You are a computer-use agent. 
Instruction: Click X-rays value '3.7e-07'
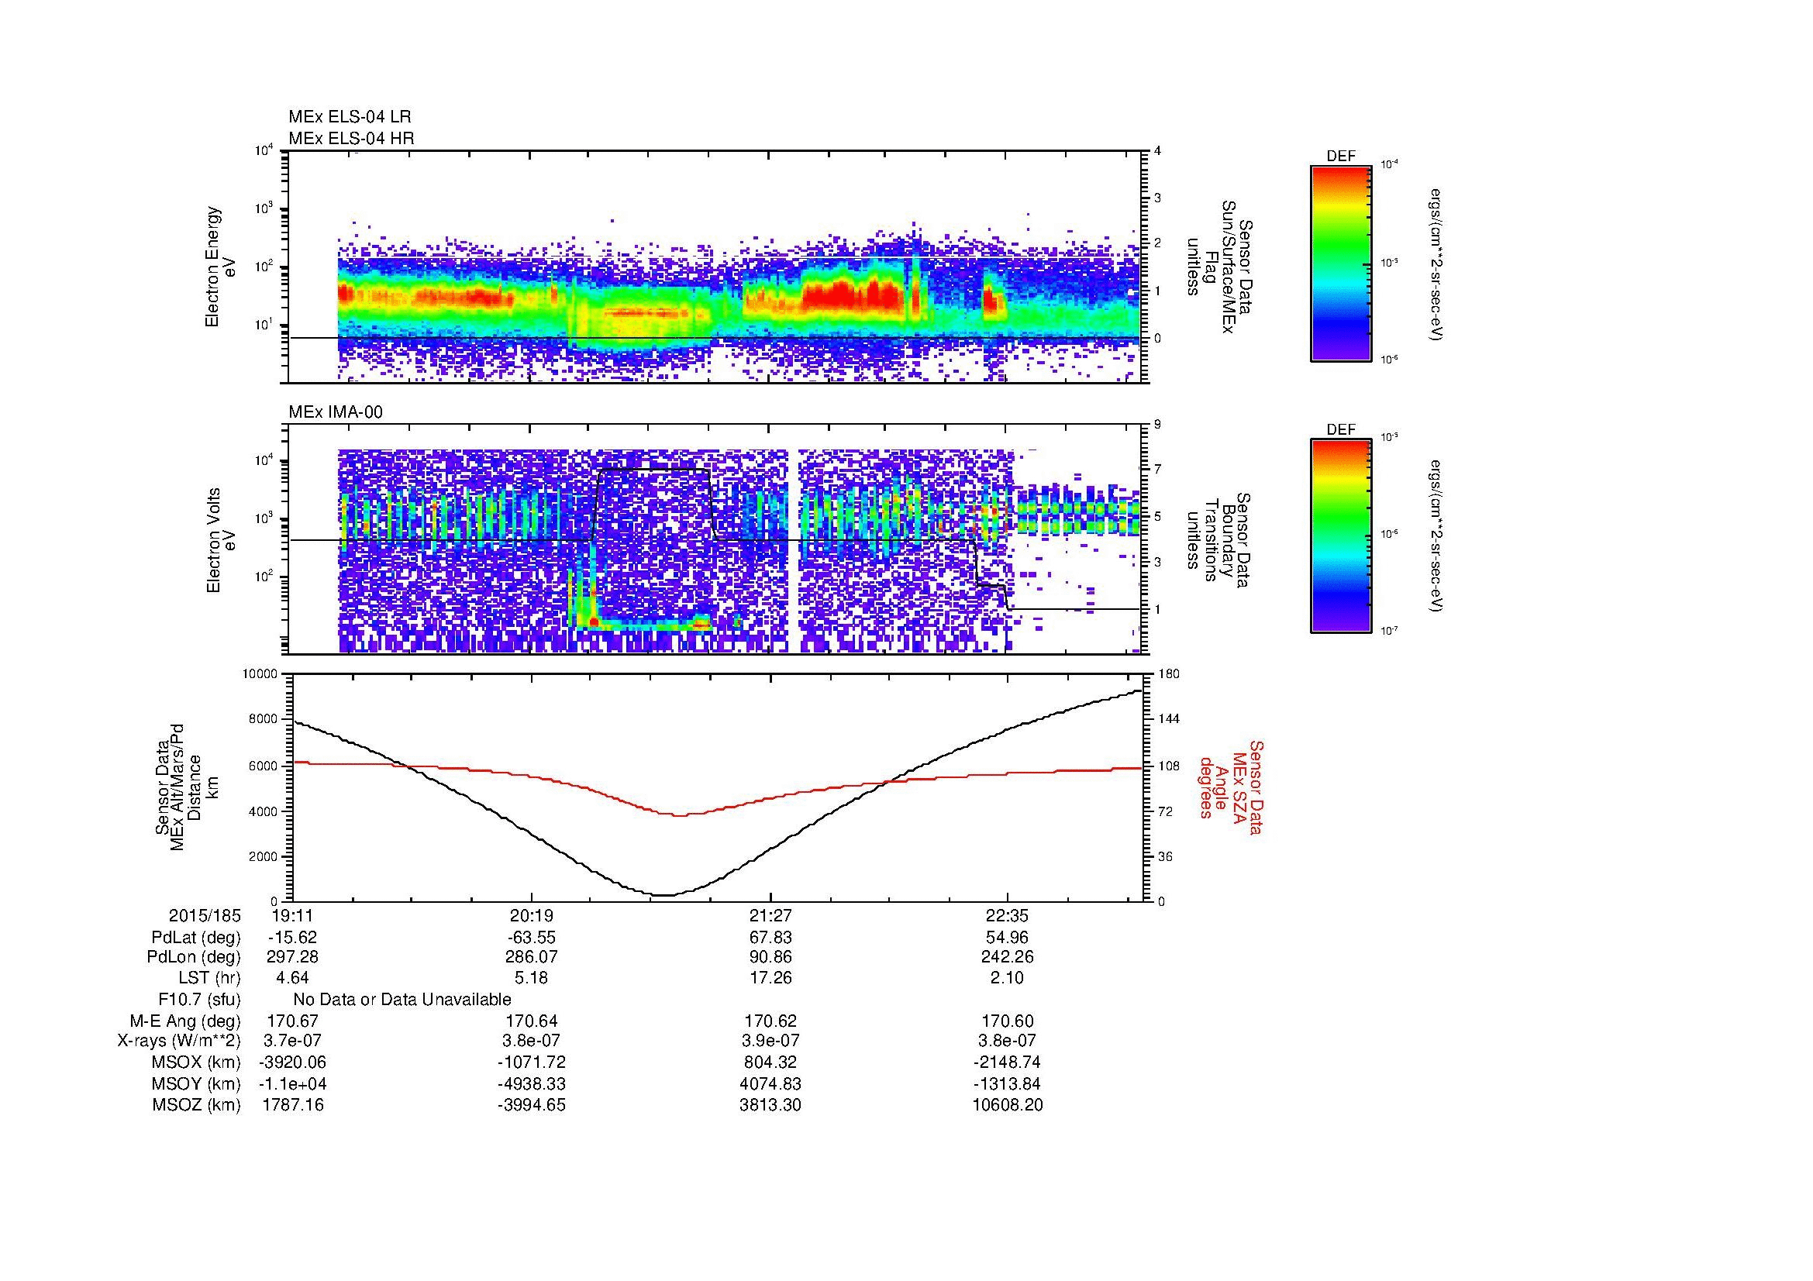click(293, 1041)
